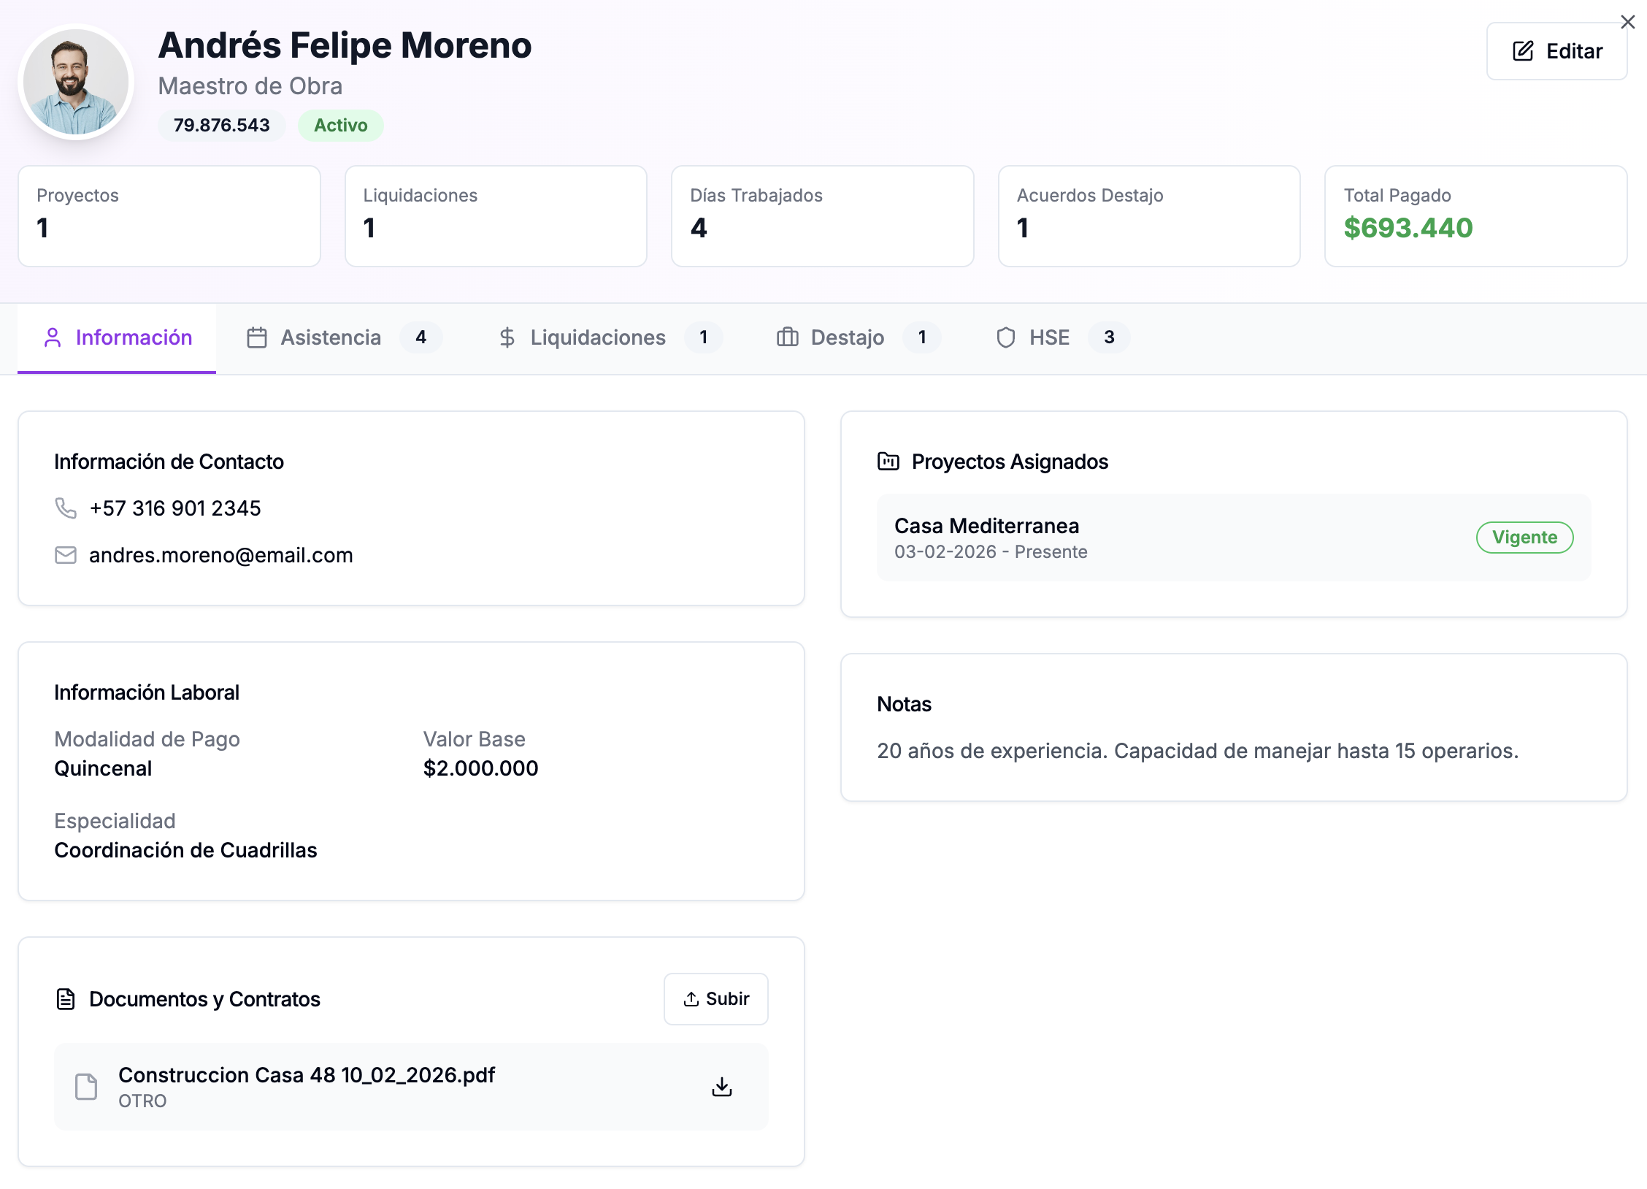The height and width of the screenshot is (1189, 1647).
Task: Click Andrés Felipe Moreno's profile photo
Action: pyautogui.click(x=76, y=82)
